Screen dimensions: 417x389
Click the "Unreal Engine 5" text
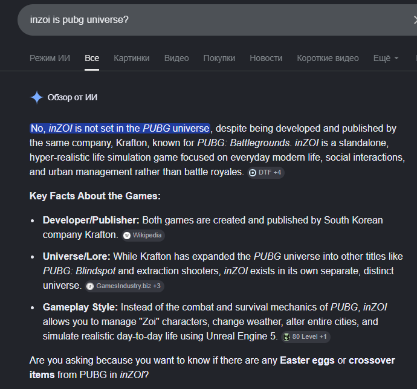(242, 336)
